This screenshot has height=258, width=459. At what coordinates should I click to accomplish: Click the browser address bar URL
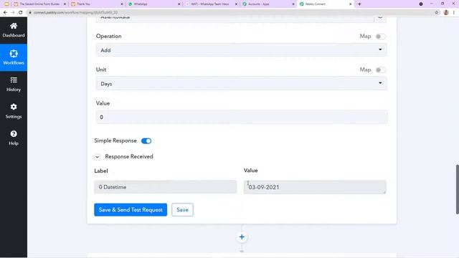pos(76,13)
